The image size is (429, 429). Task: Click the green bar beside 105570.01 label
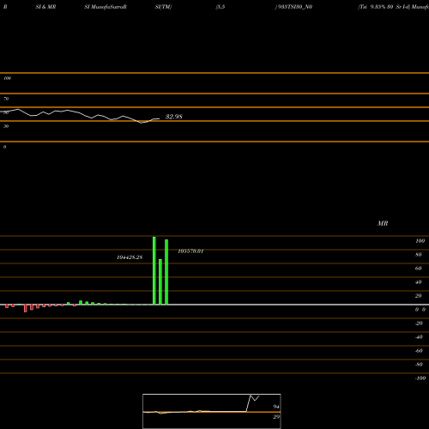(x=166, y=272)
